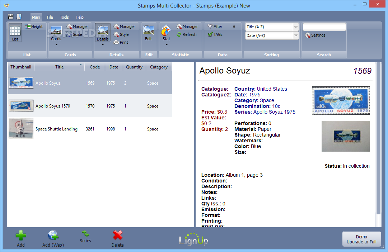
Task: Add a new stamp with the green plus
Action: pyautogui.click(x=21, y=239)
